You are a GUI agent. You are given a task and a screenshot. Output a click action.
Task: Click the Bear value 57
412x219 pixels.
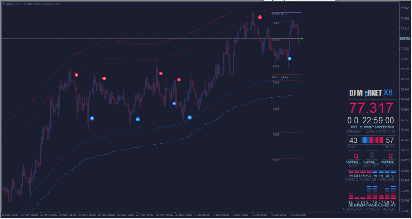pyautogui.click(x=390, y=140)
